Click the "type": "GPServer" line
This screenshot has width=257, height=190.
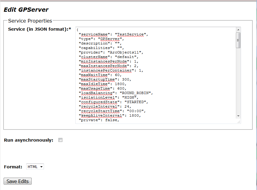pyautogui.click(x=101, y=39)
